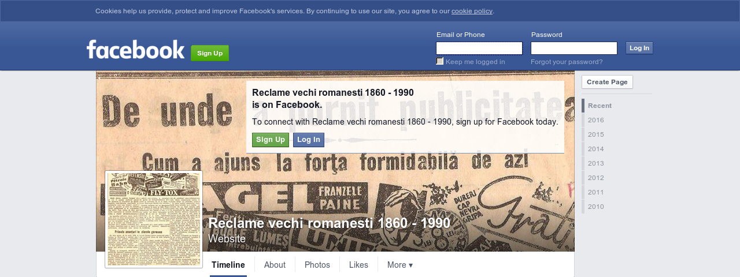Screen dimensions: 740x277
Task: Switch to the Likes tab
Action: [x=358, y=265]
